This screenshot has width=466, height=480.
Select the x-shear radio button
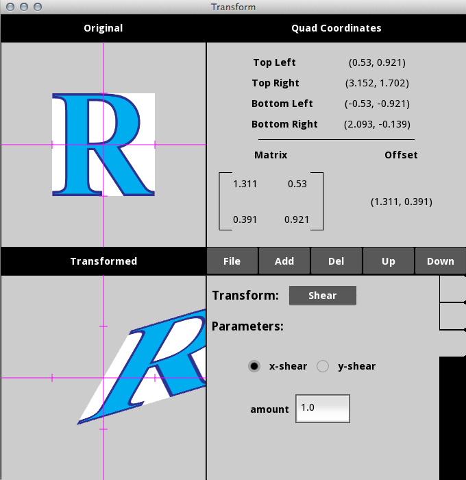pos(254,366)
